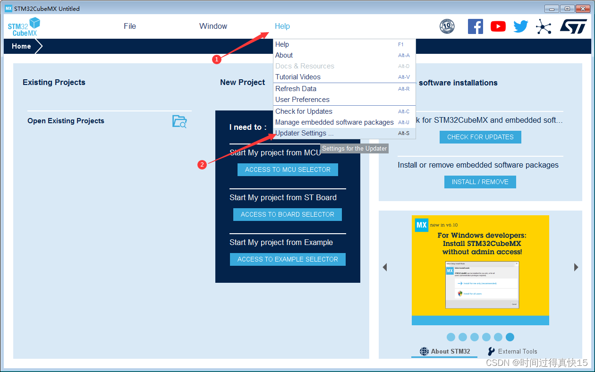The height and width of the screenshot is (372, 595).
Task: Click the CHECK FOR UPDATES button
Action: [x=480, y=137]
